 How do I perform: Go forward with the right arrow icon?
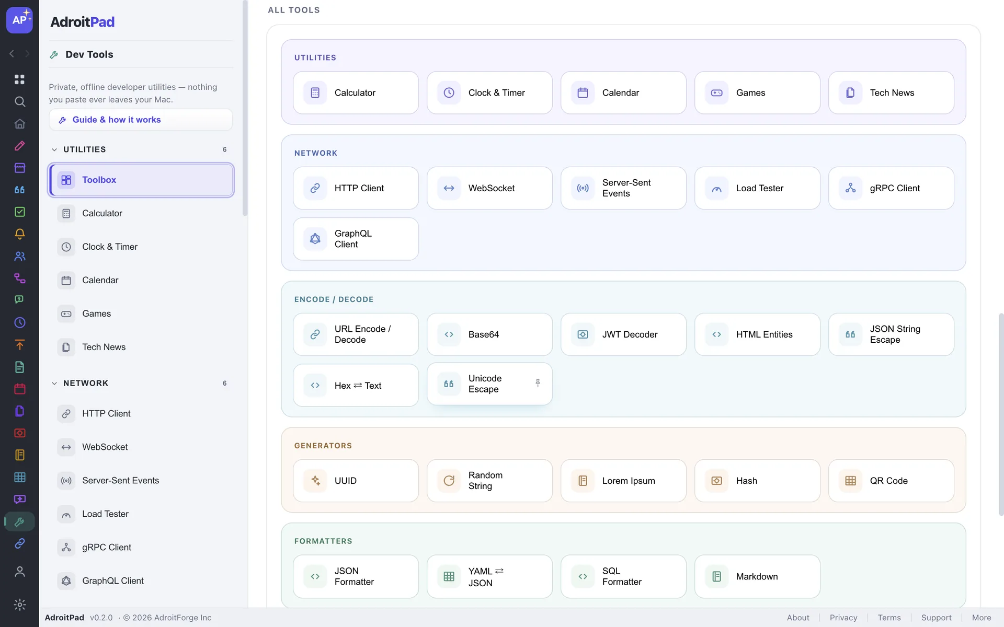(27, 54)
